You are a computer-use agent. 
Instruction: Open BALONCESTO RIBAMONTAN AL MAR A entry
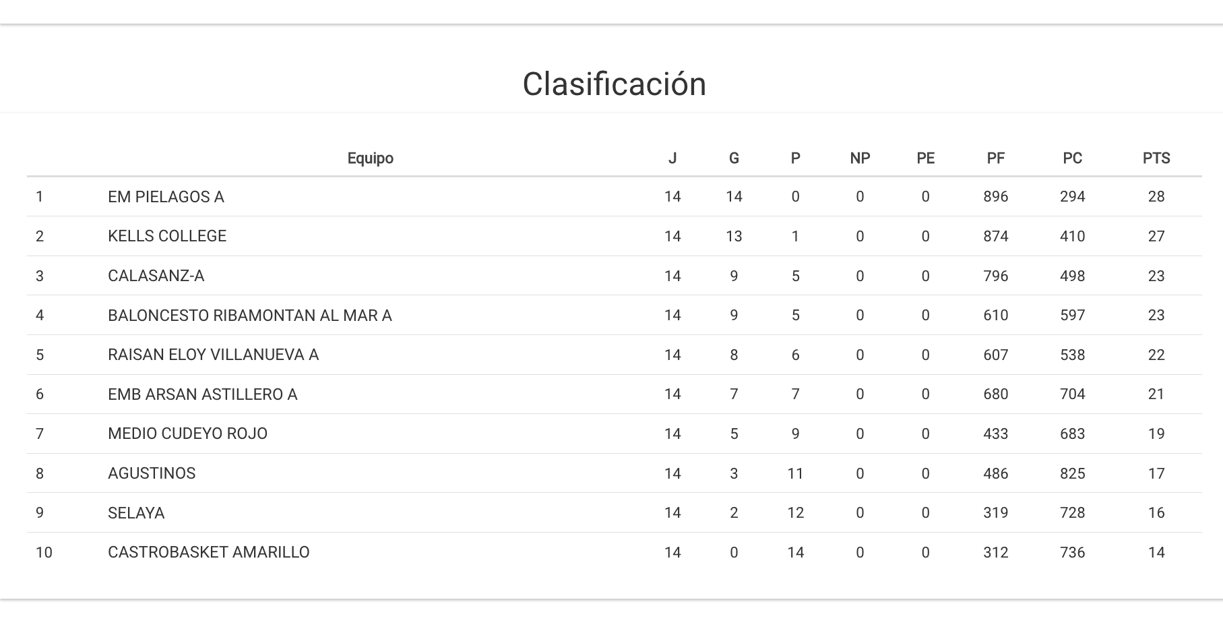(249, 316)
